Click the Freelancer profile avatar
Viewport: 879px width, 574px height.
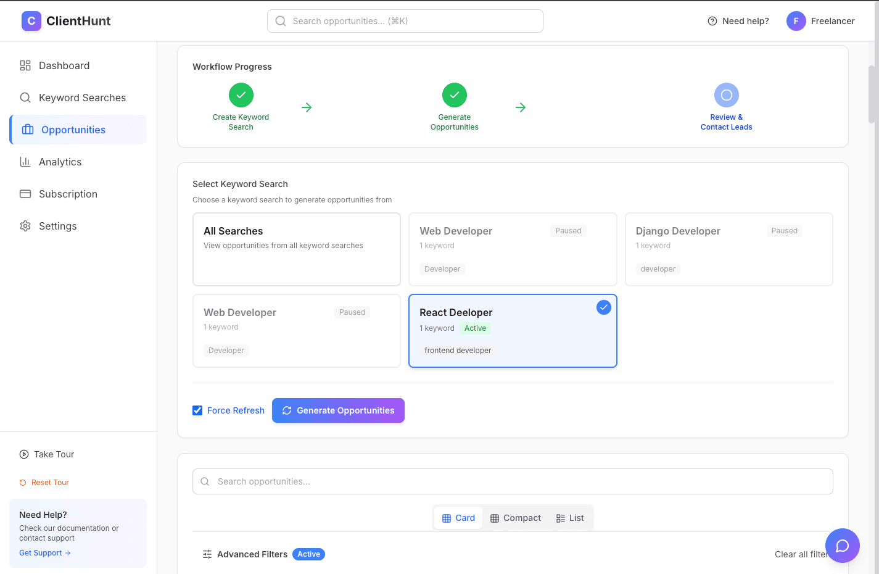tap(796, 21)
